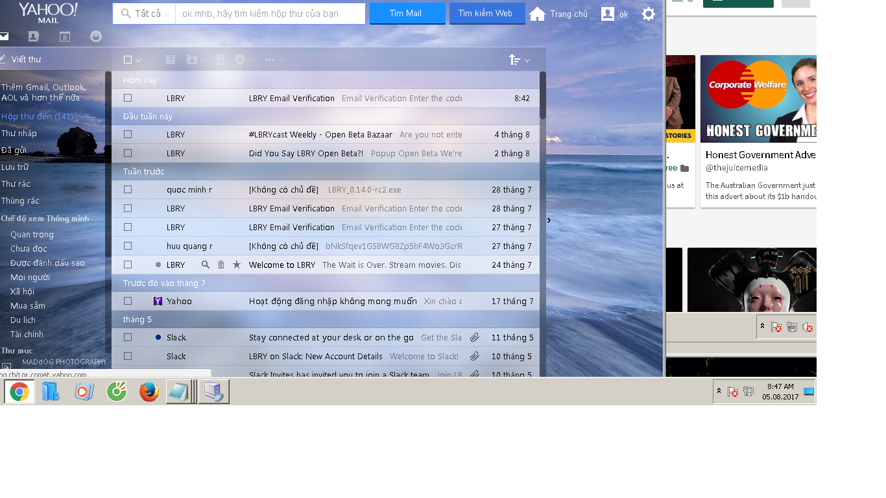Go to the Thư rác spam folder

tap(16, 184)
